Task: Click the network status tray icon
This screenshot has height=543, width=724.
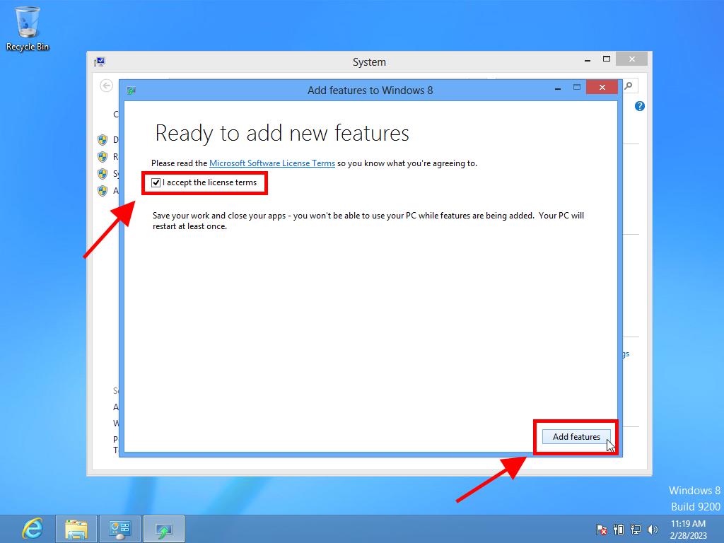Action: [x=636, y=529]
